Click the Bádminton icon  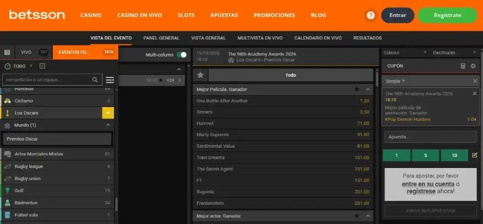click(x=8, y=203)
